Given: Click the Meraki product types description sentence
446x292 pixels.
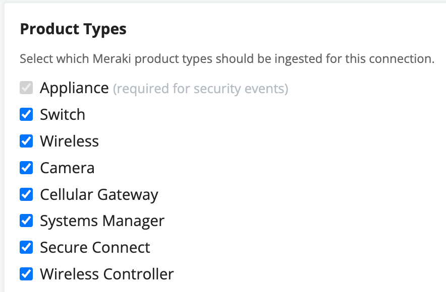Looking at the screenshot, I should pyautogui.click(x=227, y=59).
